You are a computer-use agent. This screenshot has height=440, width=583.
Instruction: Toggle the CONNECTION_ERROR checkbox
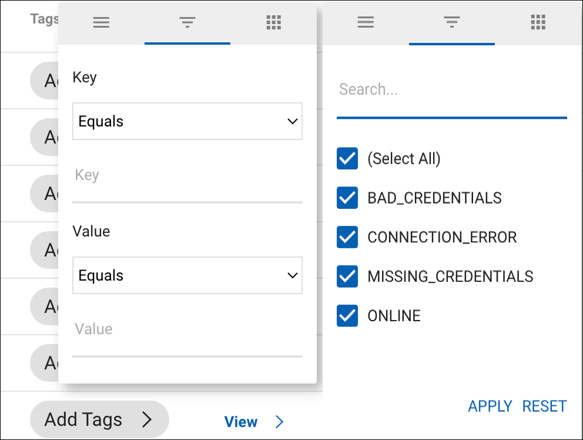pos(347,237)
